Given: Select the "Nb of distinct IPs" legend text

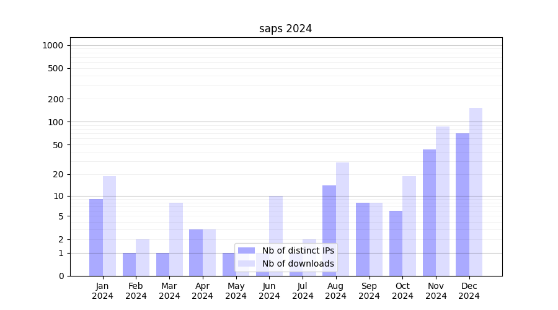Looking at the screenshot, I should tap(298, 250).
